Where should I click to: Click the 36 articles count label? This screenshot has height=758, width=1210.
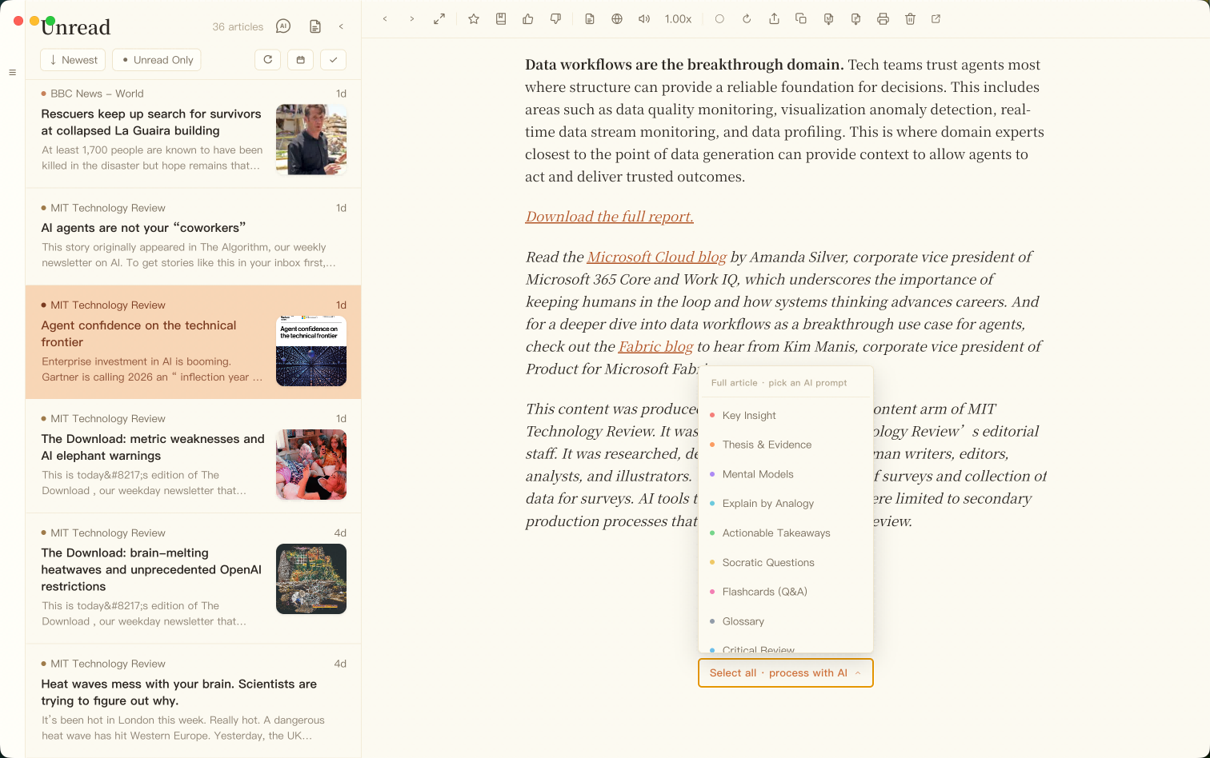[238, 27]
